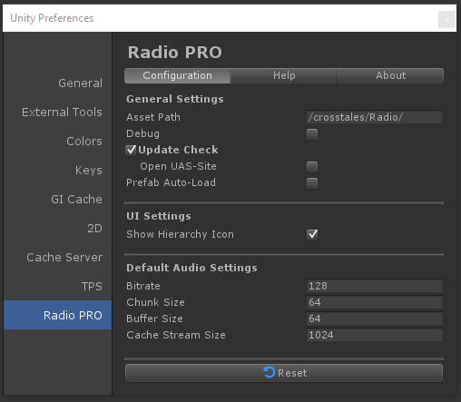
Task: Click the Asset Path input field
Action: point(375,117)
